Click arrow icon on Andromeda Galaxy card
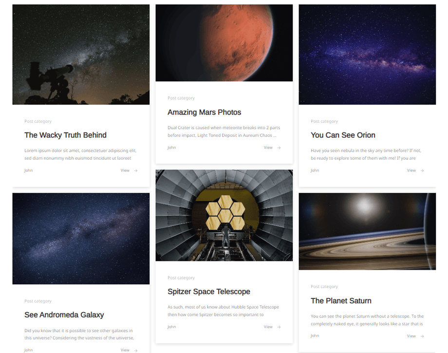This screenshot has width=448, height=353. 136,351
